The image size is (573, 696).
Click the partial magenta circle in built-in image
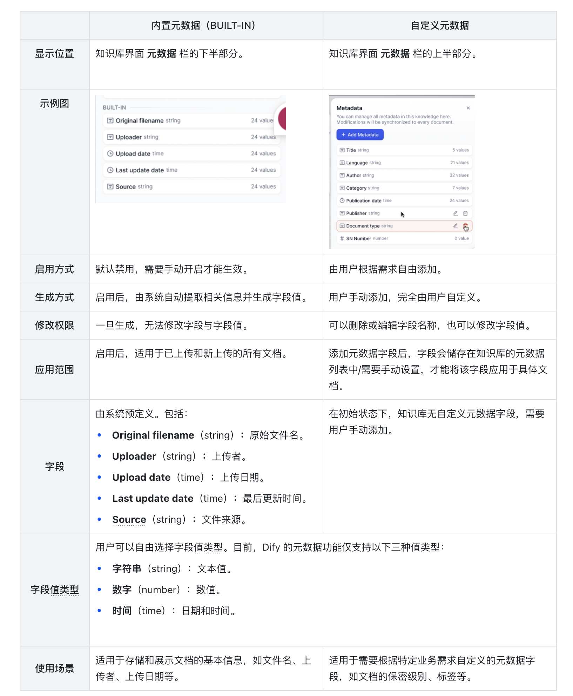[x=282, y=119]
